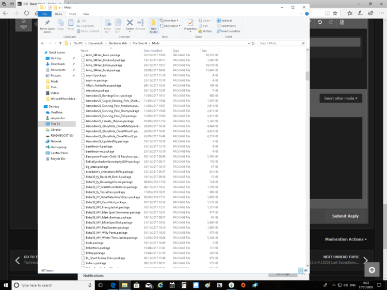Open the Insert other media dropdown
The height and width of the screenshot is (290, 387).
coord(341,98)
